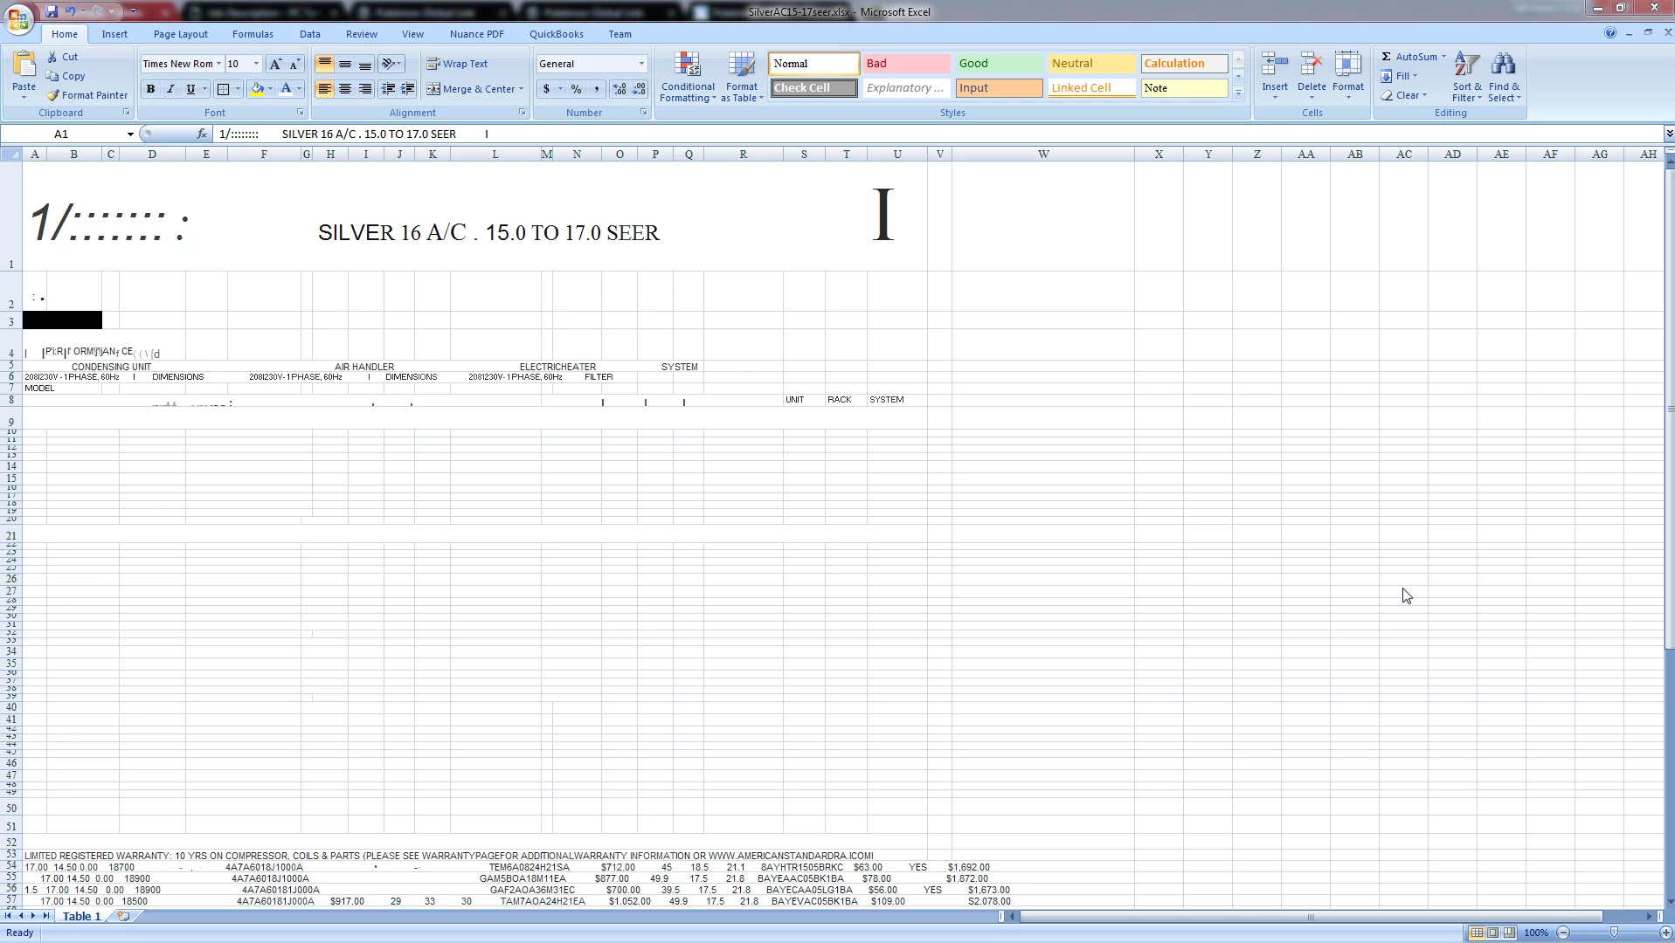Switch to the Page Layout tab
Viewport: 1675px width, 943px height.
tap(181, 34)
